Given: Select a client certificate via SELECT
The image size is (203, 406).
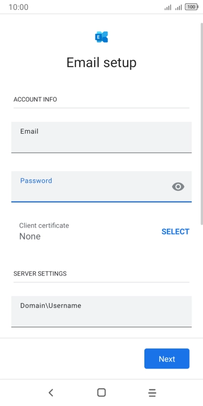Looking at the screenshot, I should (175, 232).
